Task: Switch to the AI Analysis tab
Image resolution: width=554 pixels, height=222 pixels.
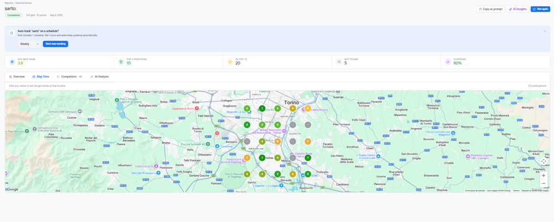Action: tap(99, 76)
